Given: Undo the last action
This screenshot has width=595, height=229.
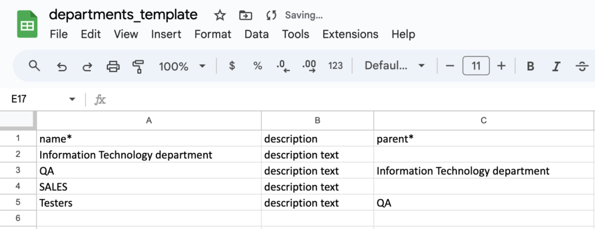Looking at the screenshot, I should click(x=62, y=67).
